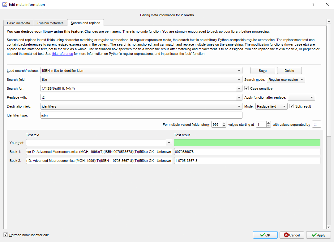The image size is (334, 242).
Task: Click the Cancel button
Action: pos(292,235)
